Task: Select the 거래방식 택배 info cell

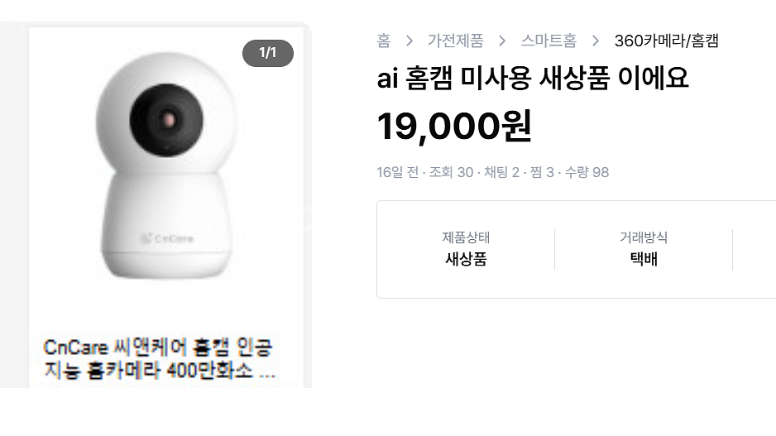Action: click(x=643, y=249)
